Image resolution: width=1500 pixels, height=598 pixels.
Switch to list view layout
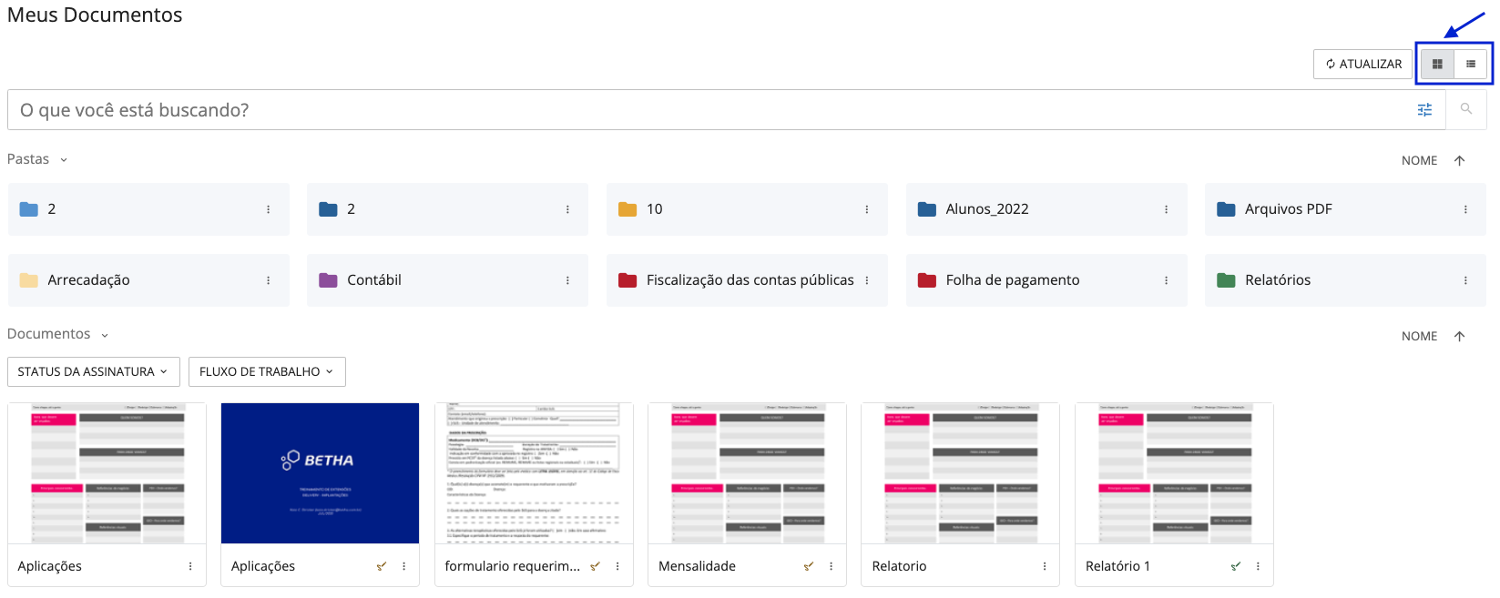(1471, 64)
